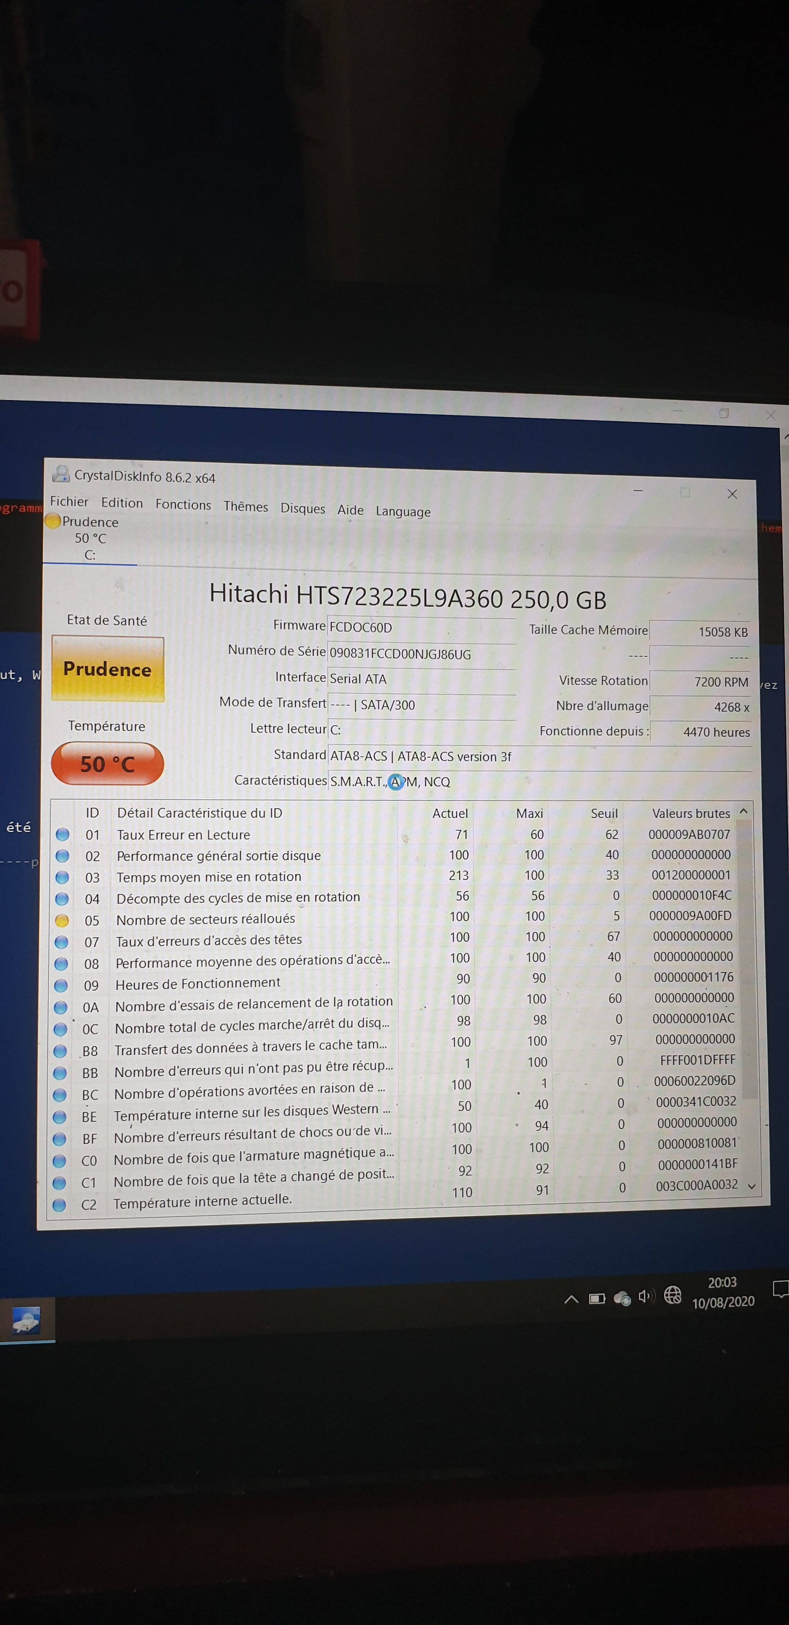Click the blue status dot for ID C1
The height and width of the screenshot is (1625, 789).
pyautogui.click(x=59, y=1183)
